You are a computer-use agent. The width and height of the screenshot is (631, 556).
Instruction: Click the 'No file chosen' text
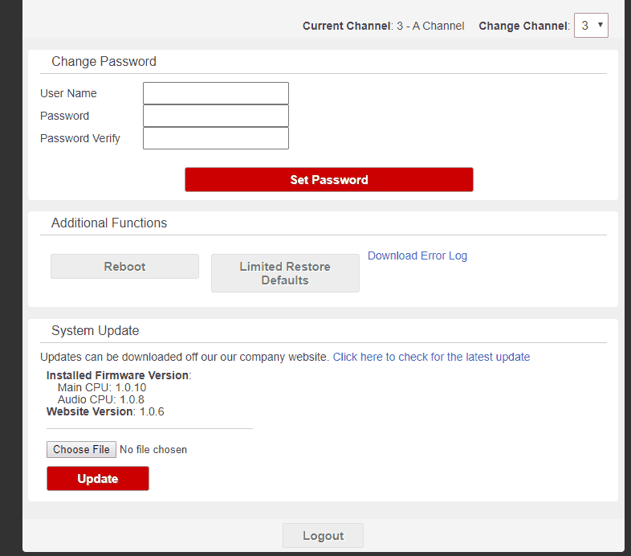pyautogui.click(x=153, y=450)
